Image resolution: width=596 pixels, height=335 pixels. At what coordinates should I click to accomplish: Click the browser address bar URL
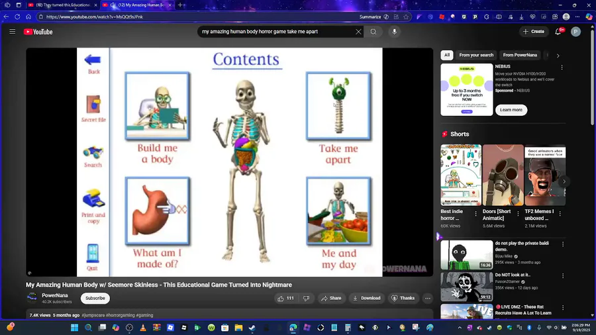95,17
